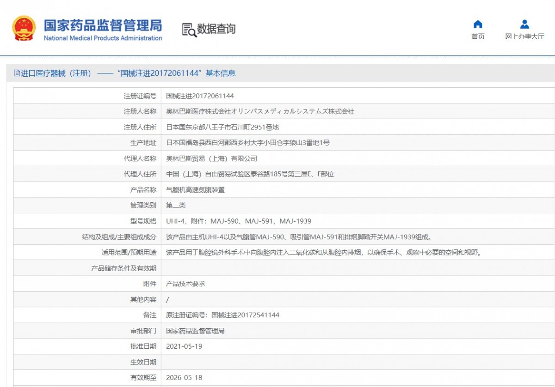Open the 首页 link
Image resolution: width=555 pixels, height=387 pixels.
(478, 36)
